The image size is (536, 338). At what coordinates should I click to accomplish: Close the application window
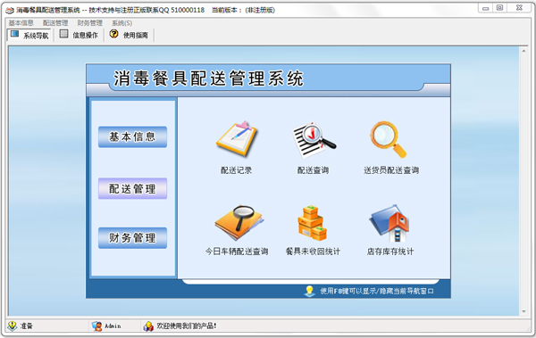pos(519,8)
